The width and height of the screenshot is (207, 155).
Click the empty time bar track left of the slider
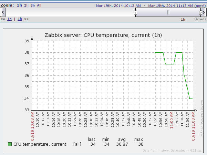pyautogui.click(x=70, y=12)
